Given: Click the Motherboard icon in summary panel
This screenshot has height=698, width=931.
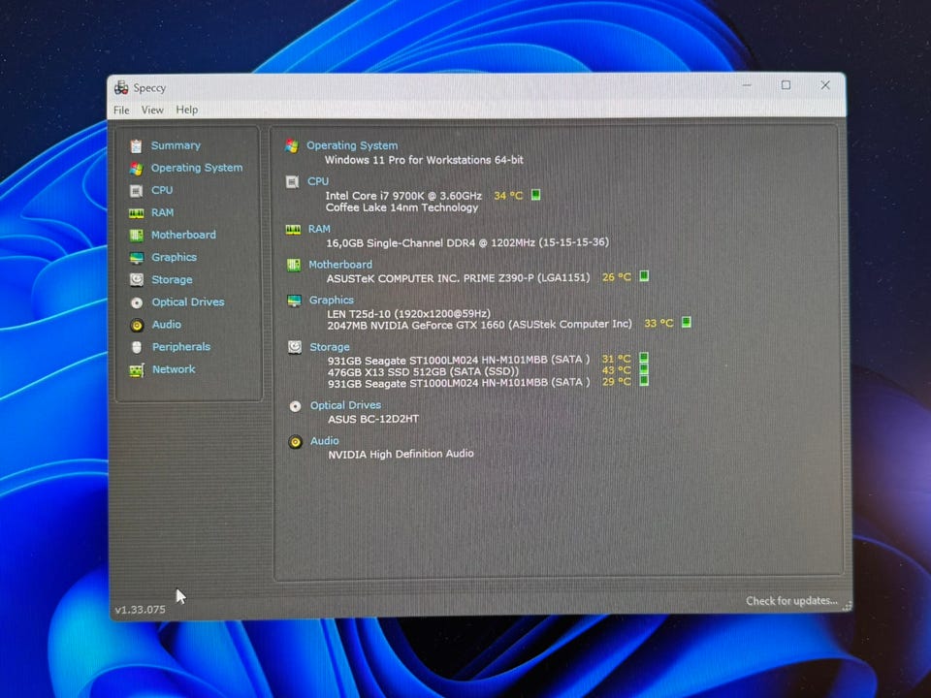Looking at the screenshot, I should 294,265.
